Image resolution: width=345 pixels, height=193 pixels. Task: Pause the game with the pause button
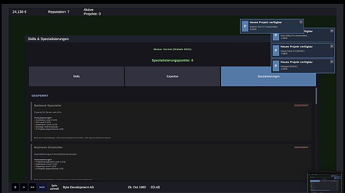coord(15,187)
